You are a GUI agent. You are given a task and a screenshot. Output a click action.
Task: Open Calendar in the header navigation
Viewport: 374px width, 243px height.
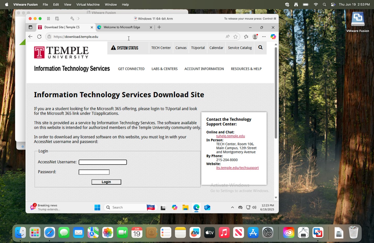point(216,48)
